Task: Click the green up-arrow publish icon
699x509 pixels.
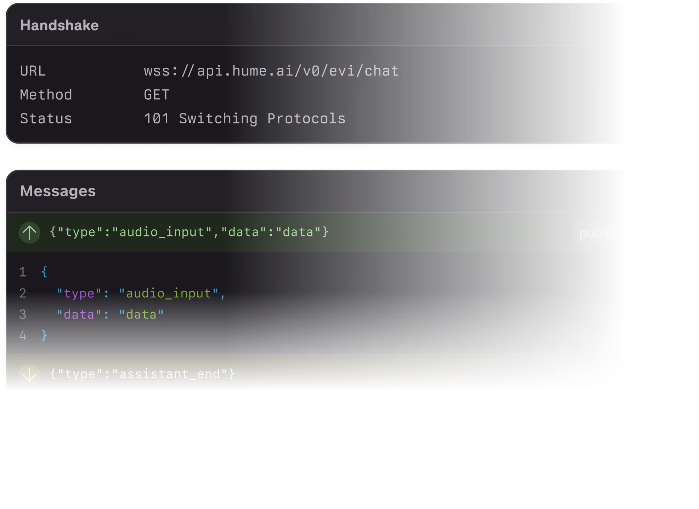Action: coord(29,233)
